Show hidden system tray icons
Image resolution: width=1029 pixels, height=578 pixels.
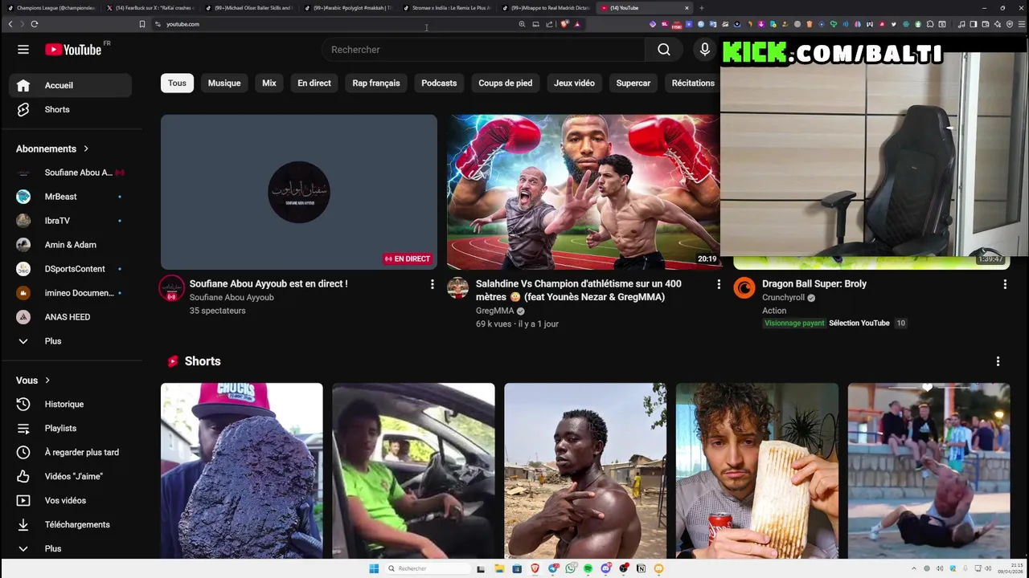coord(915,568)
